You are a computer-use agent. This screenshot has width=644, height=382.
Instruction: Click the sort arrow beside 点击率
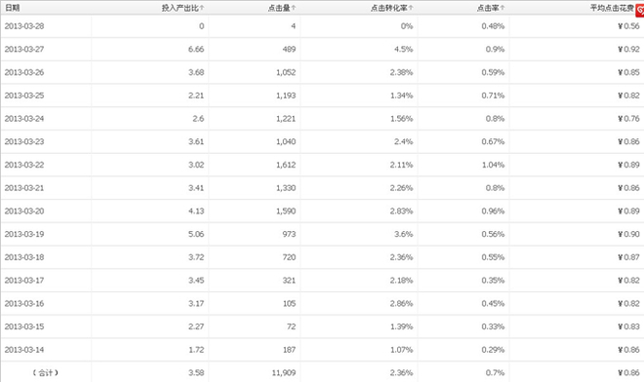pyautogui.click(x=503, y=8)
